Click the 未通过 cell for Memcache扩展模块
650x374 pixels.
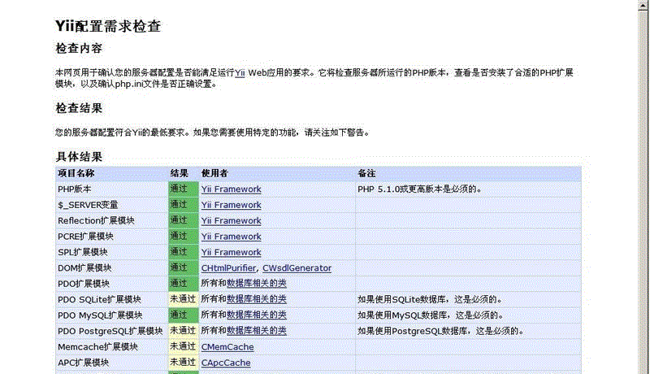coord(183,346)
